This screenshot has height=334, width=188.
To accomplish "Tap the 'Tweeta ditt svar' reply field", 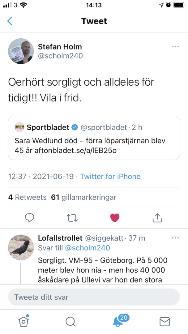I will click(94, 297).
